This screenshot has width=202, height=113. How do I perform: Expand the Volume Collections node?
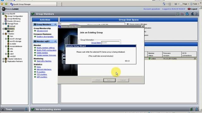[x=3, y=59]
